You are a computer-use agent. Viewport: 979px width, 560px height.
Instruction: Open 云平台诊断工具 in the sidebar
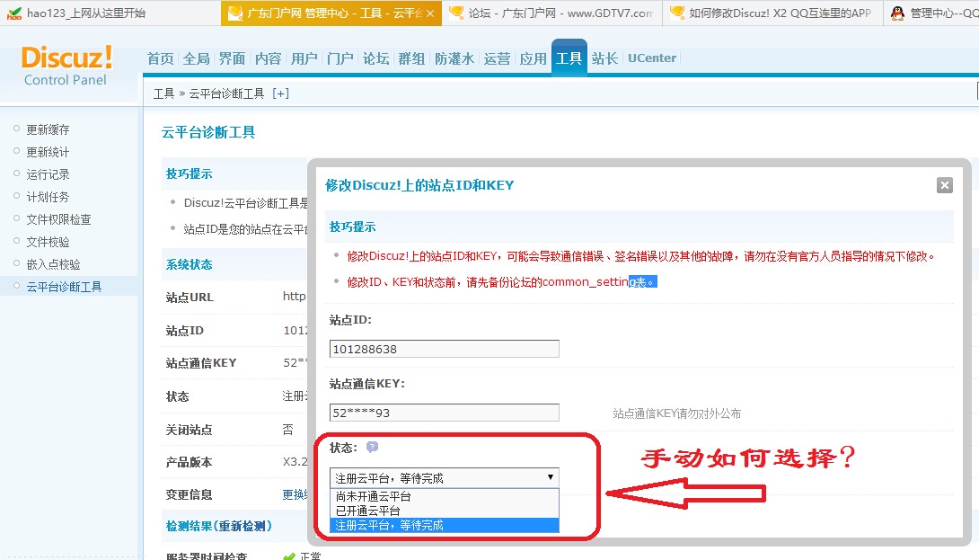point(65,287)
